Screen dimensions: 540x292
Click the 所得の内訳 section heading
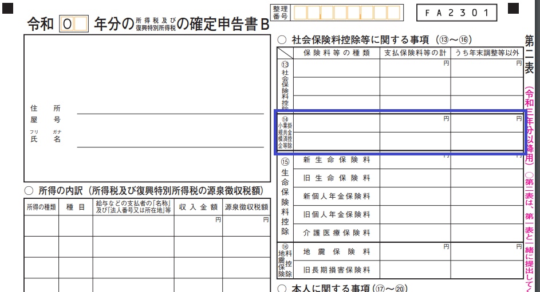pos(144,191)
